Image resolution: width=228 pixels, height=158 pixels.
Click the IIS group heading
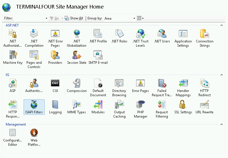click(x=7, y=75)
